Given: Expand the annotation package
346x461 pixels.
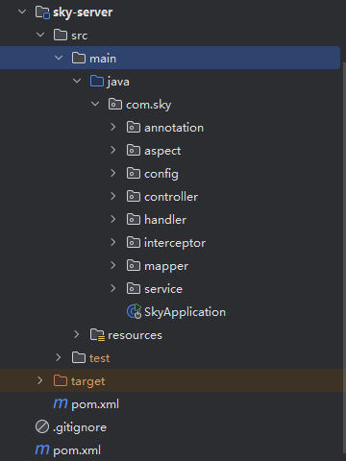Looking at the screenshot, I should tap(112, 127).
